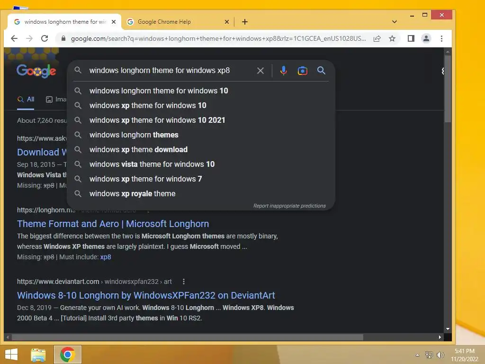This screenshot has height=364, width=485.
Task: Pick the windows xp theme for windows 7 suggestion
Action: click(x=201, y=179)
